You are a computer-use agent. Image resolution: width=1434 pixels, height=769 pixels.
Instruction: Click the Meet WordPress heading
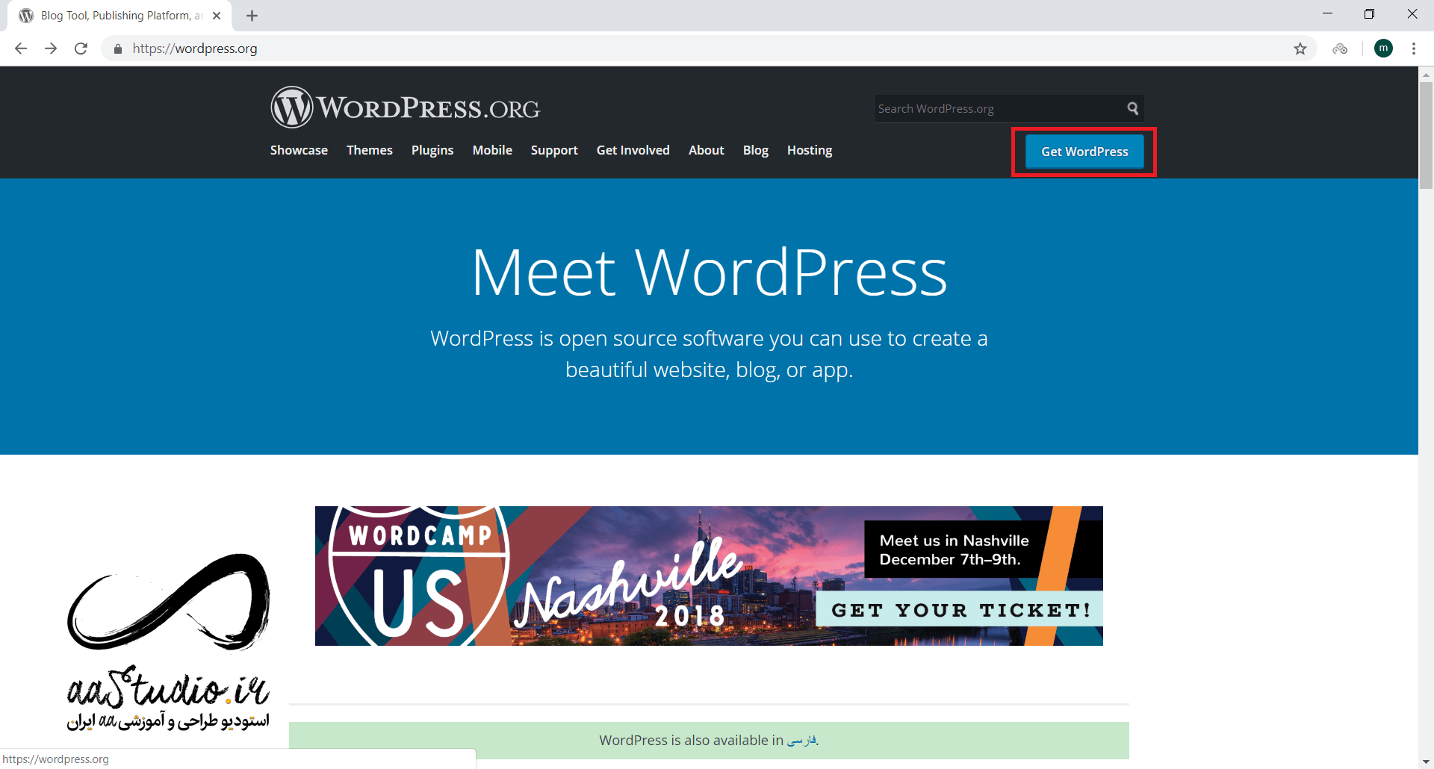pyautogui.click(x=709, y=273)
